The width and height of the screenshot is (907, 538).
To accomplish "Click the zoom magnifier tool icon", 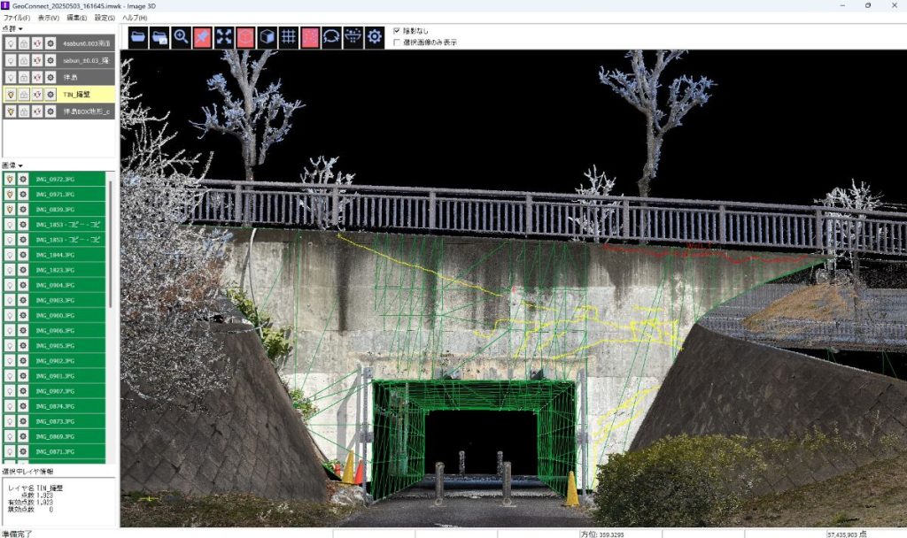I will click(x=181, y=37).
